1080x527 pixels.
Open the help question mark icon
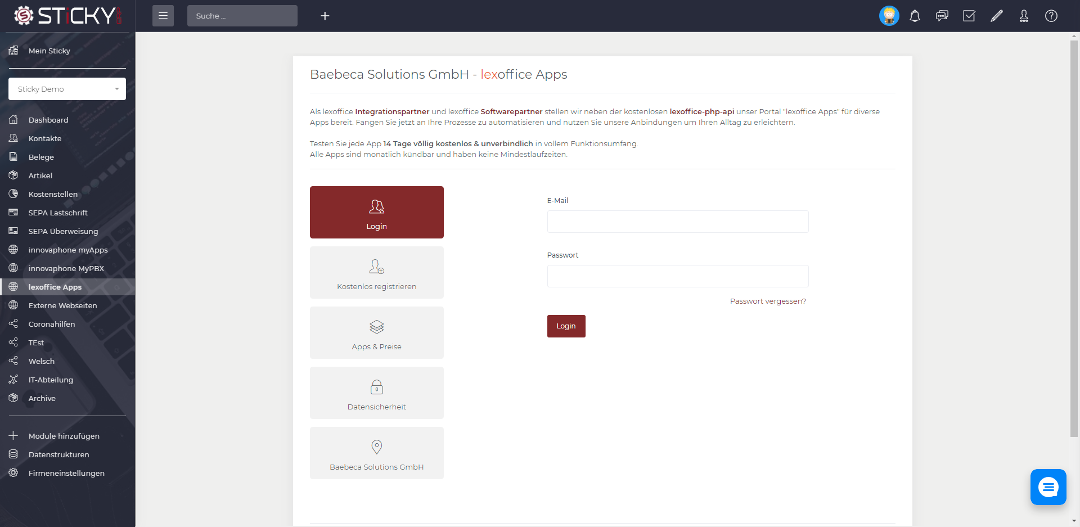[x=1051, y=16]
